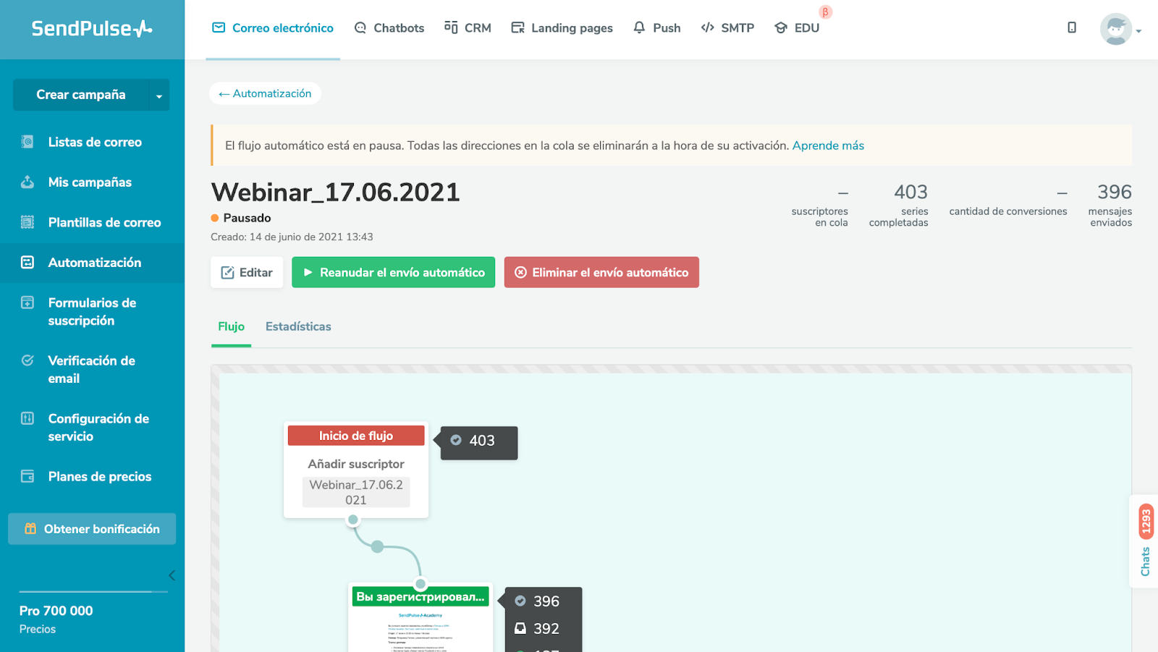1158x652 pixels.
Task: Click the 392 delivered inbox counter
Action: click(x=538, y=629)
